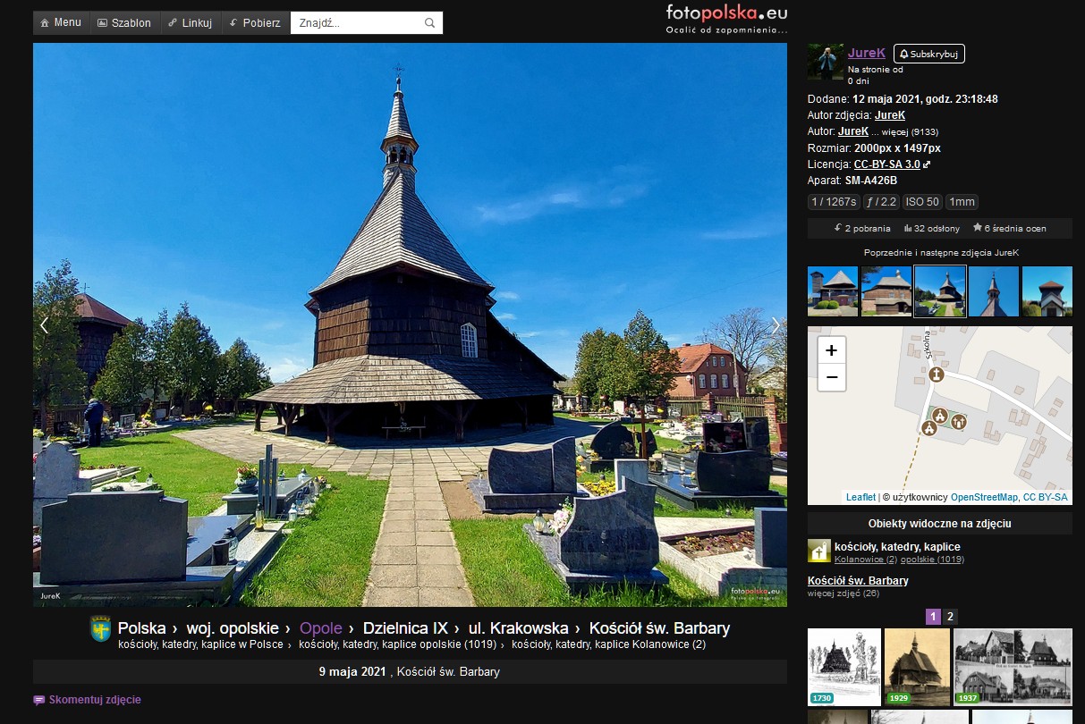The height and width of the screenshot is (724, 1085).
Task: Click the JureK user avatar
Action: pos(825,62)
